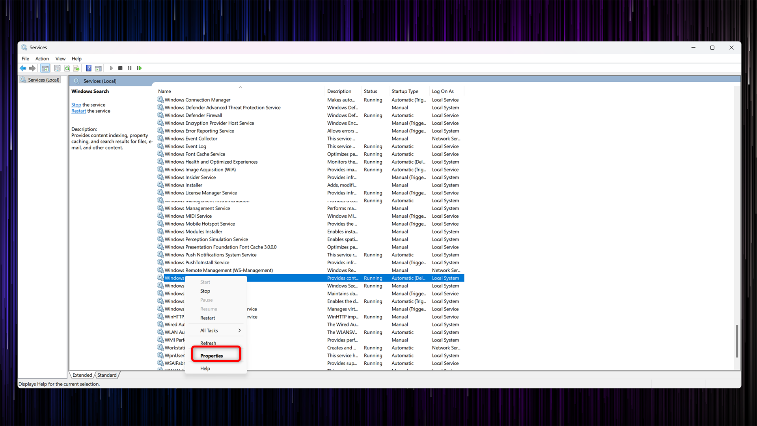Click the Pause Service toolbar icon
Screen dimensions: 757x426
pos(130,68)
